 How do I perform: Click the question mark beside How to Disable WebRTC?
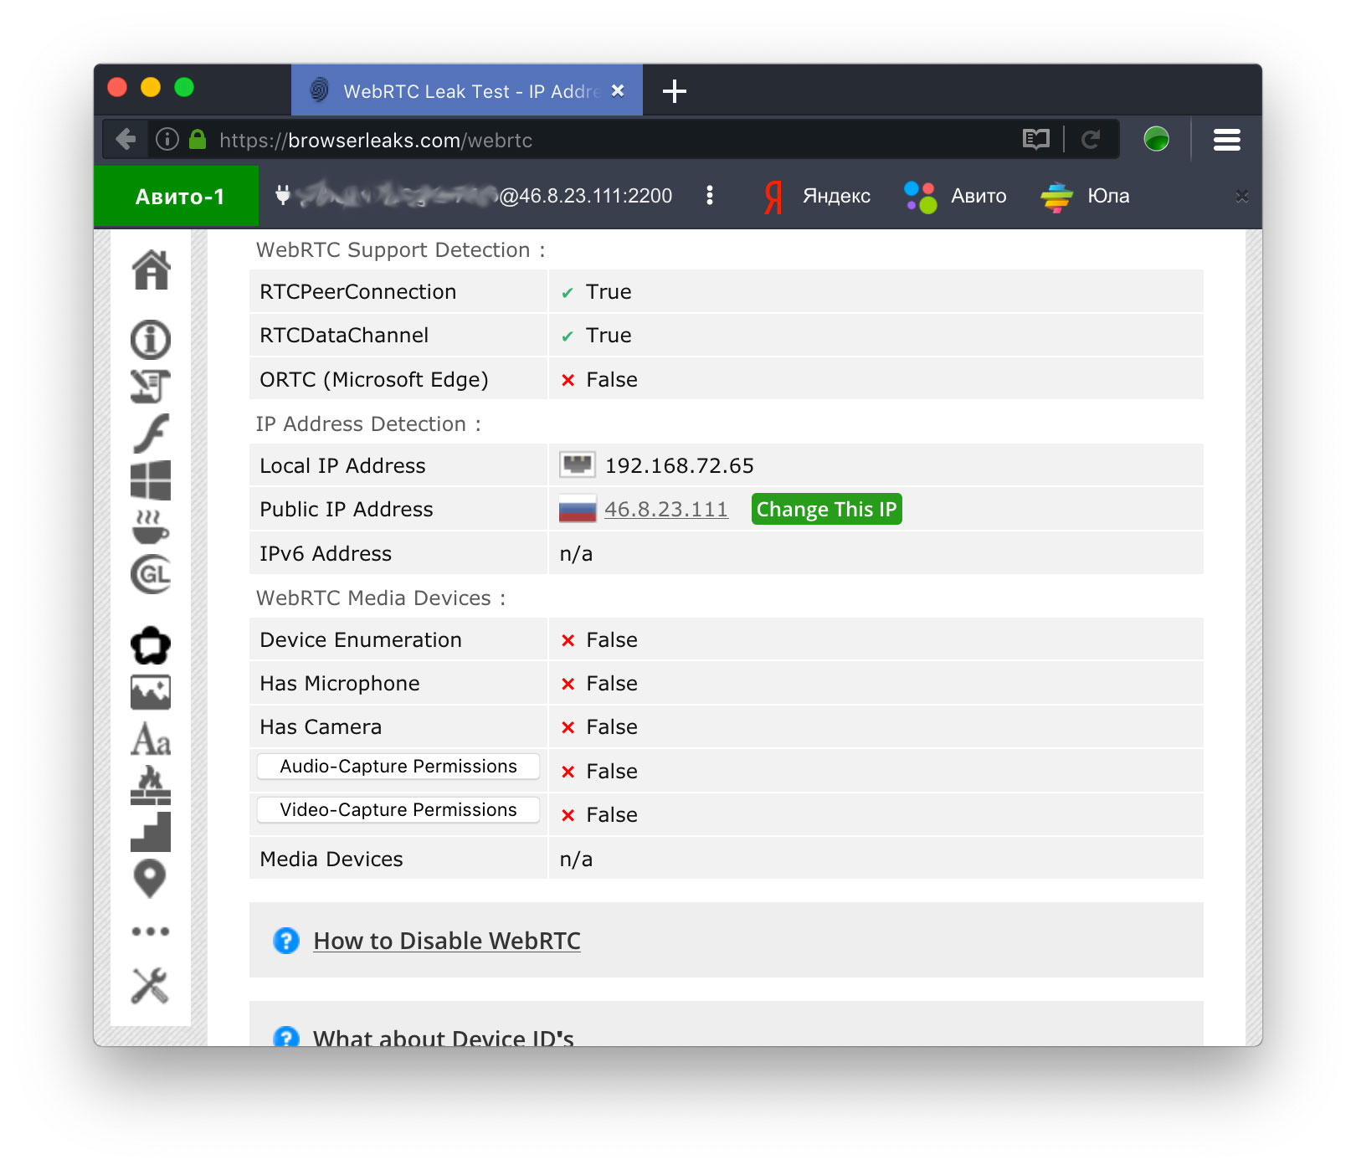click(x=286, y=941)
